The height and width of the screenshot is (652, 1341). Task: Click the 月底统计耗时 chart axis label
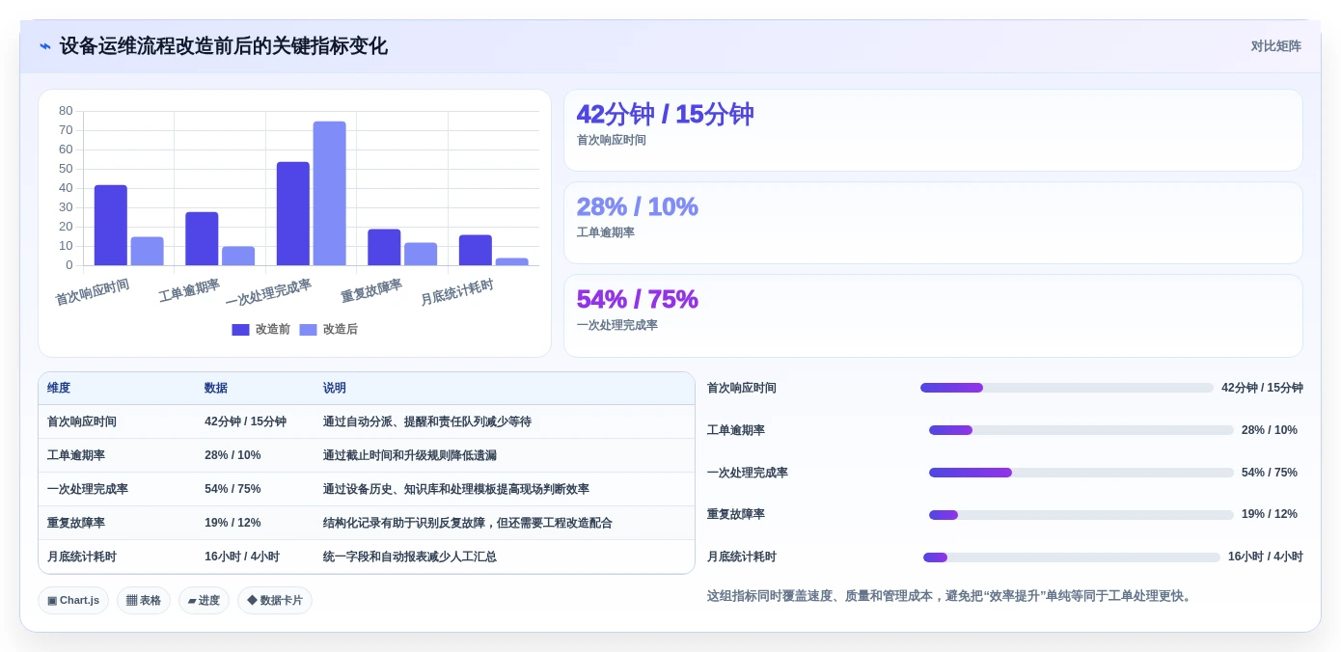[x=457, y=292]
